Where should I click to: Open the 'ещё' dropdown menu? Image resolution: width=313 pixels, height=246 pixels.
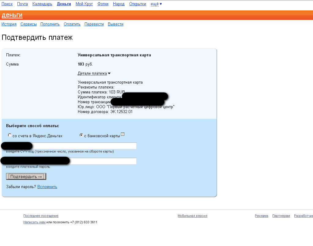click(156, 4)
